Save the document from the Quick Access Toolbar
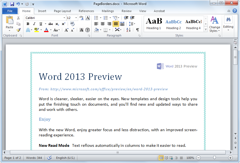240x163 pixels. click(12, 4)
